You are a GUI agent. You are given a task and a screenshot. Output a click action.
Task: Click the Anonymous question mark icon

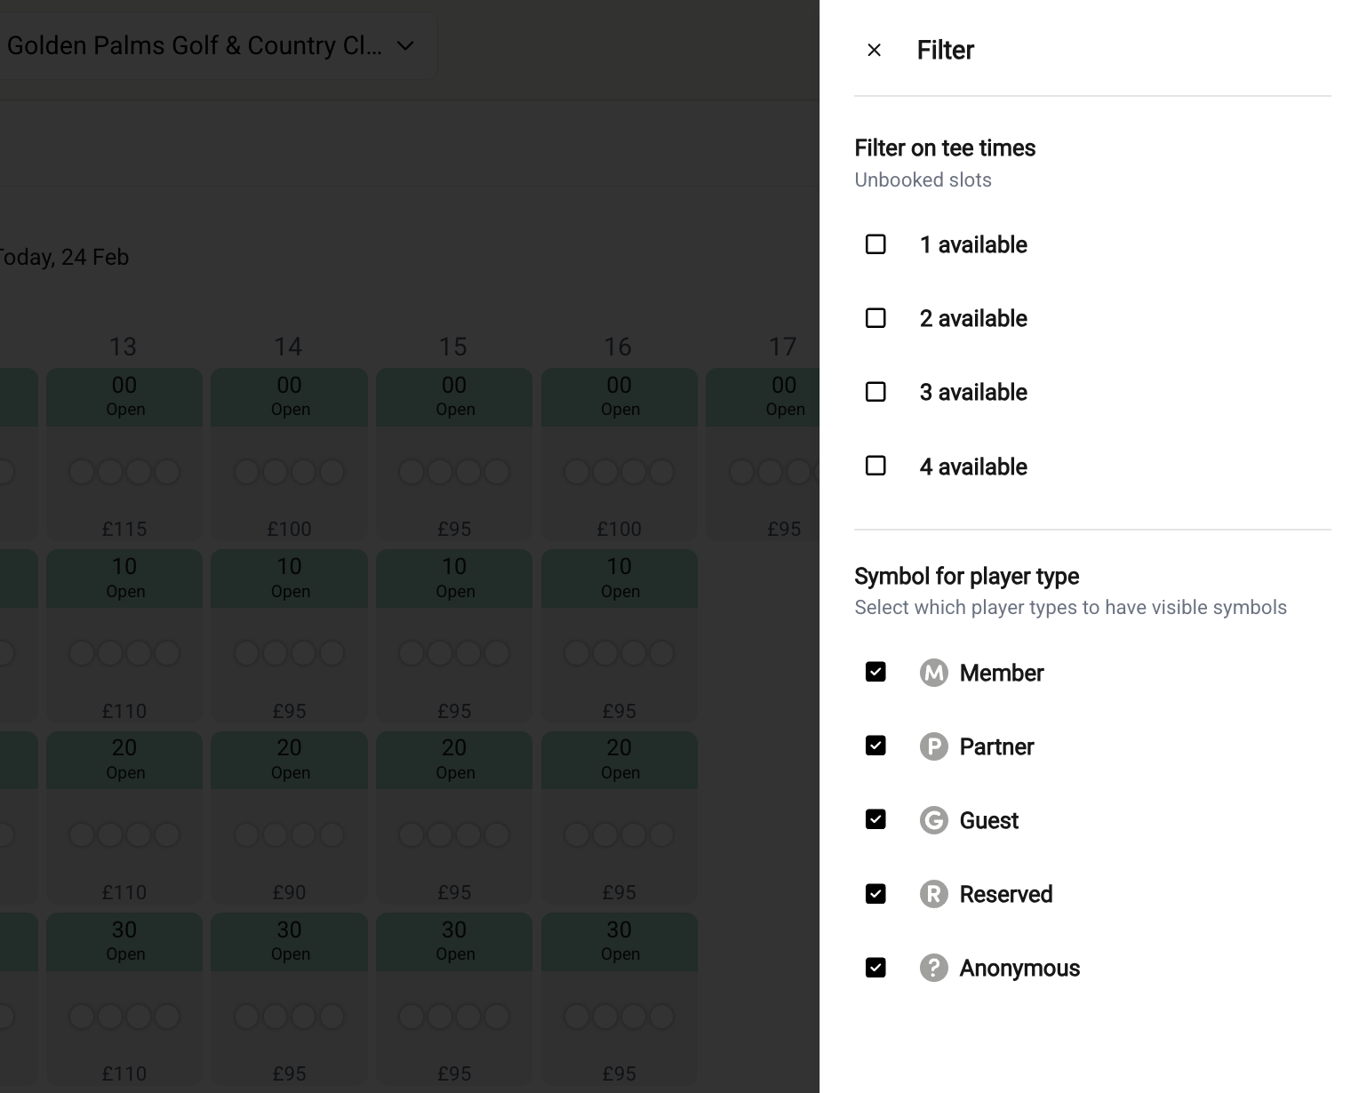[x=933, y=968]
